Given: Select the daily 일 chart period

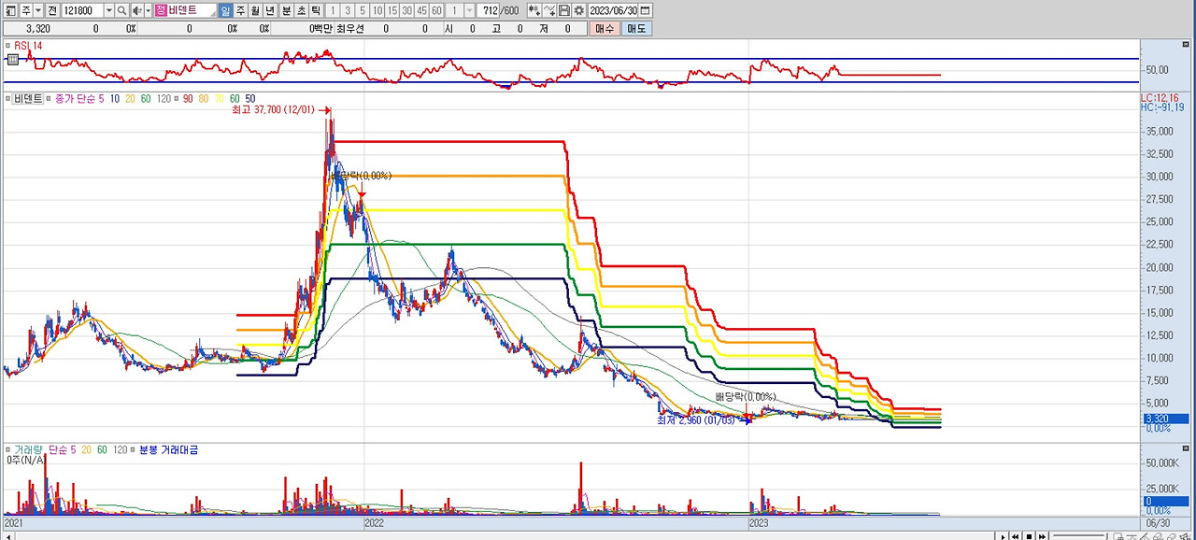Looking at the screenshot, I should [x=225, y=10].
